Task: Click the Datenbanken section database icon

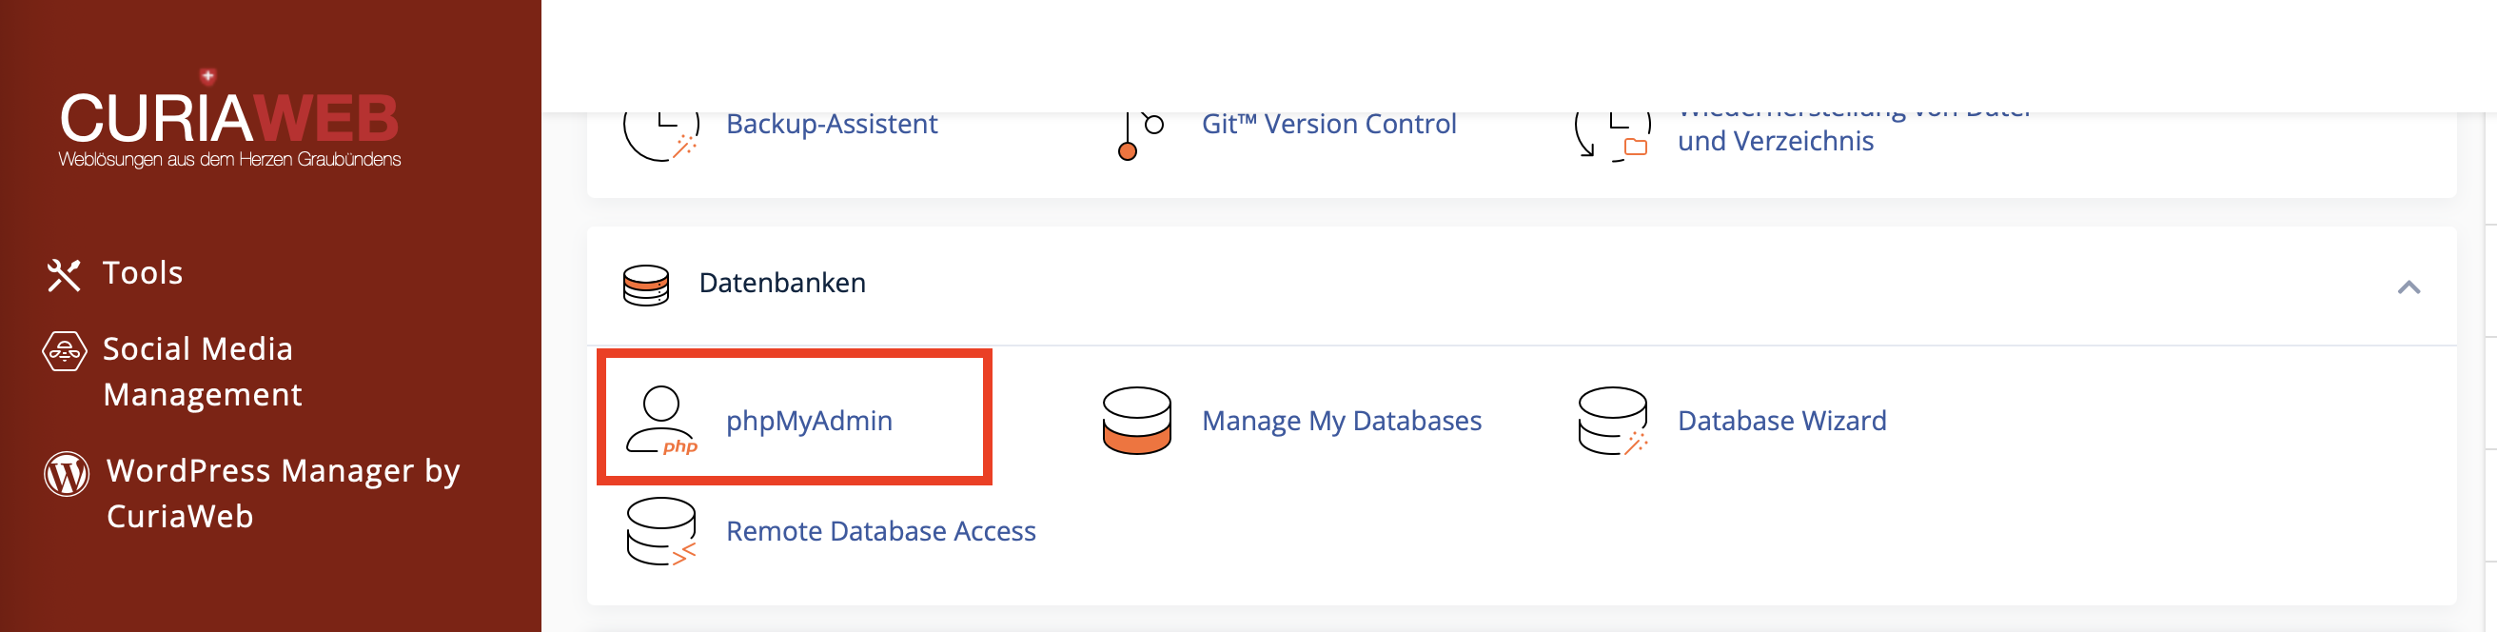Action: coord(645,285)
